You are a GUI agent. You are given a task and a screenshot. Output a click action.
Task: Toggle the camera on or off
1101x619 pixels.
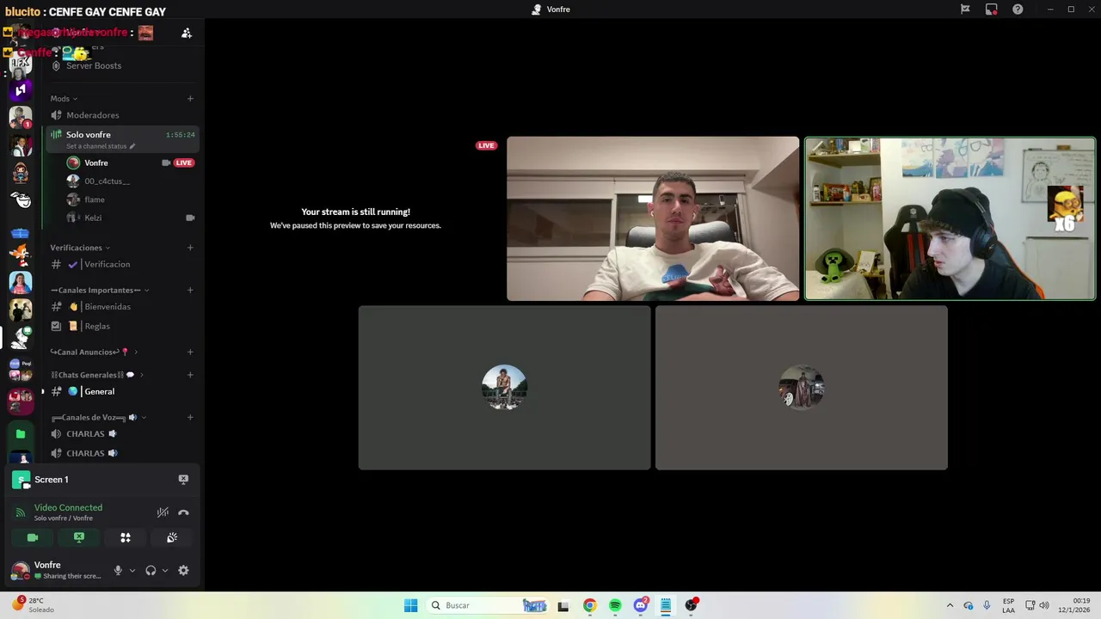pyautogui.click(x=33, y=537)
